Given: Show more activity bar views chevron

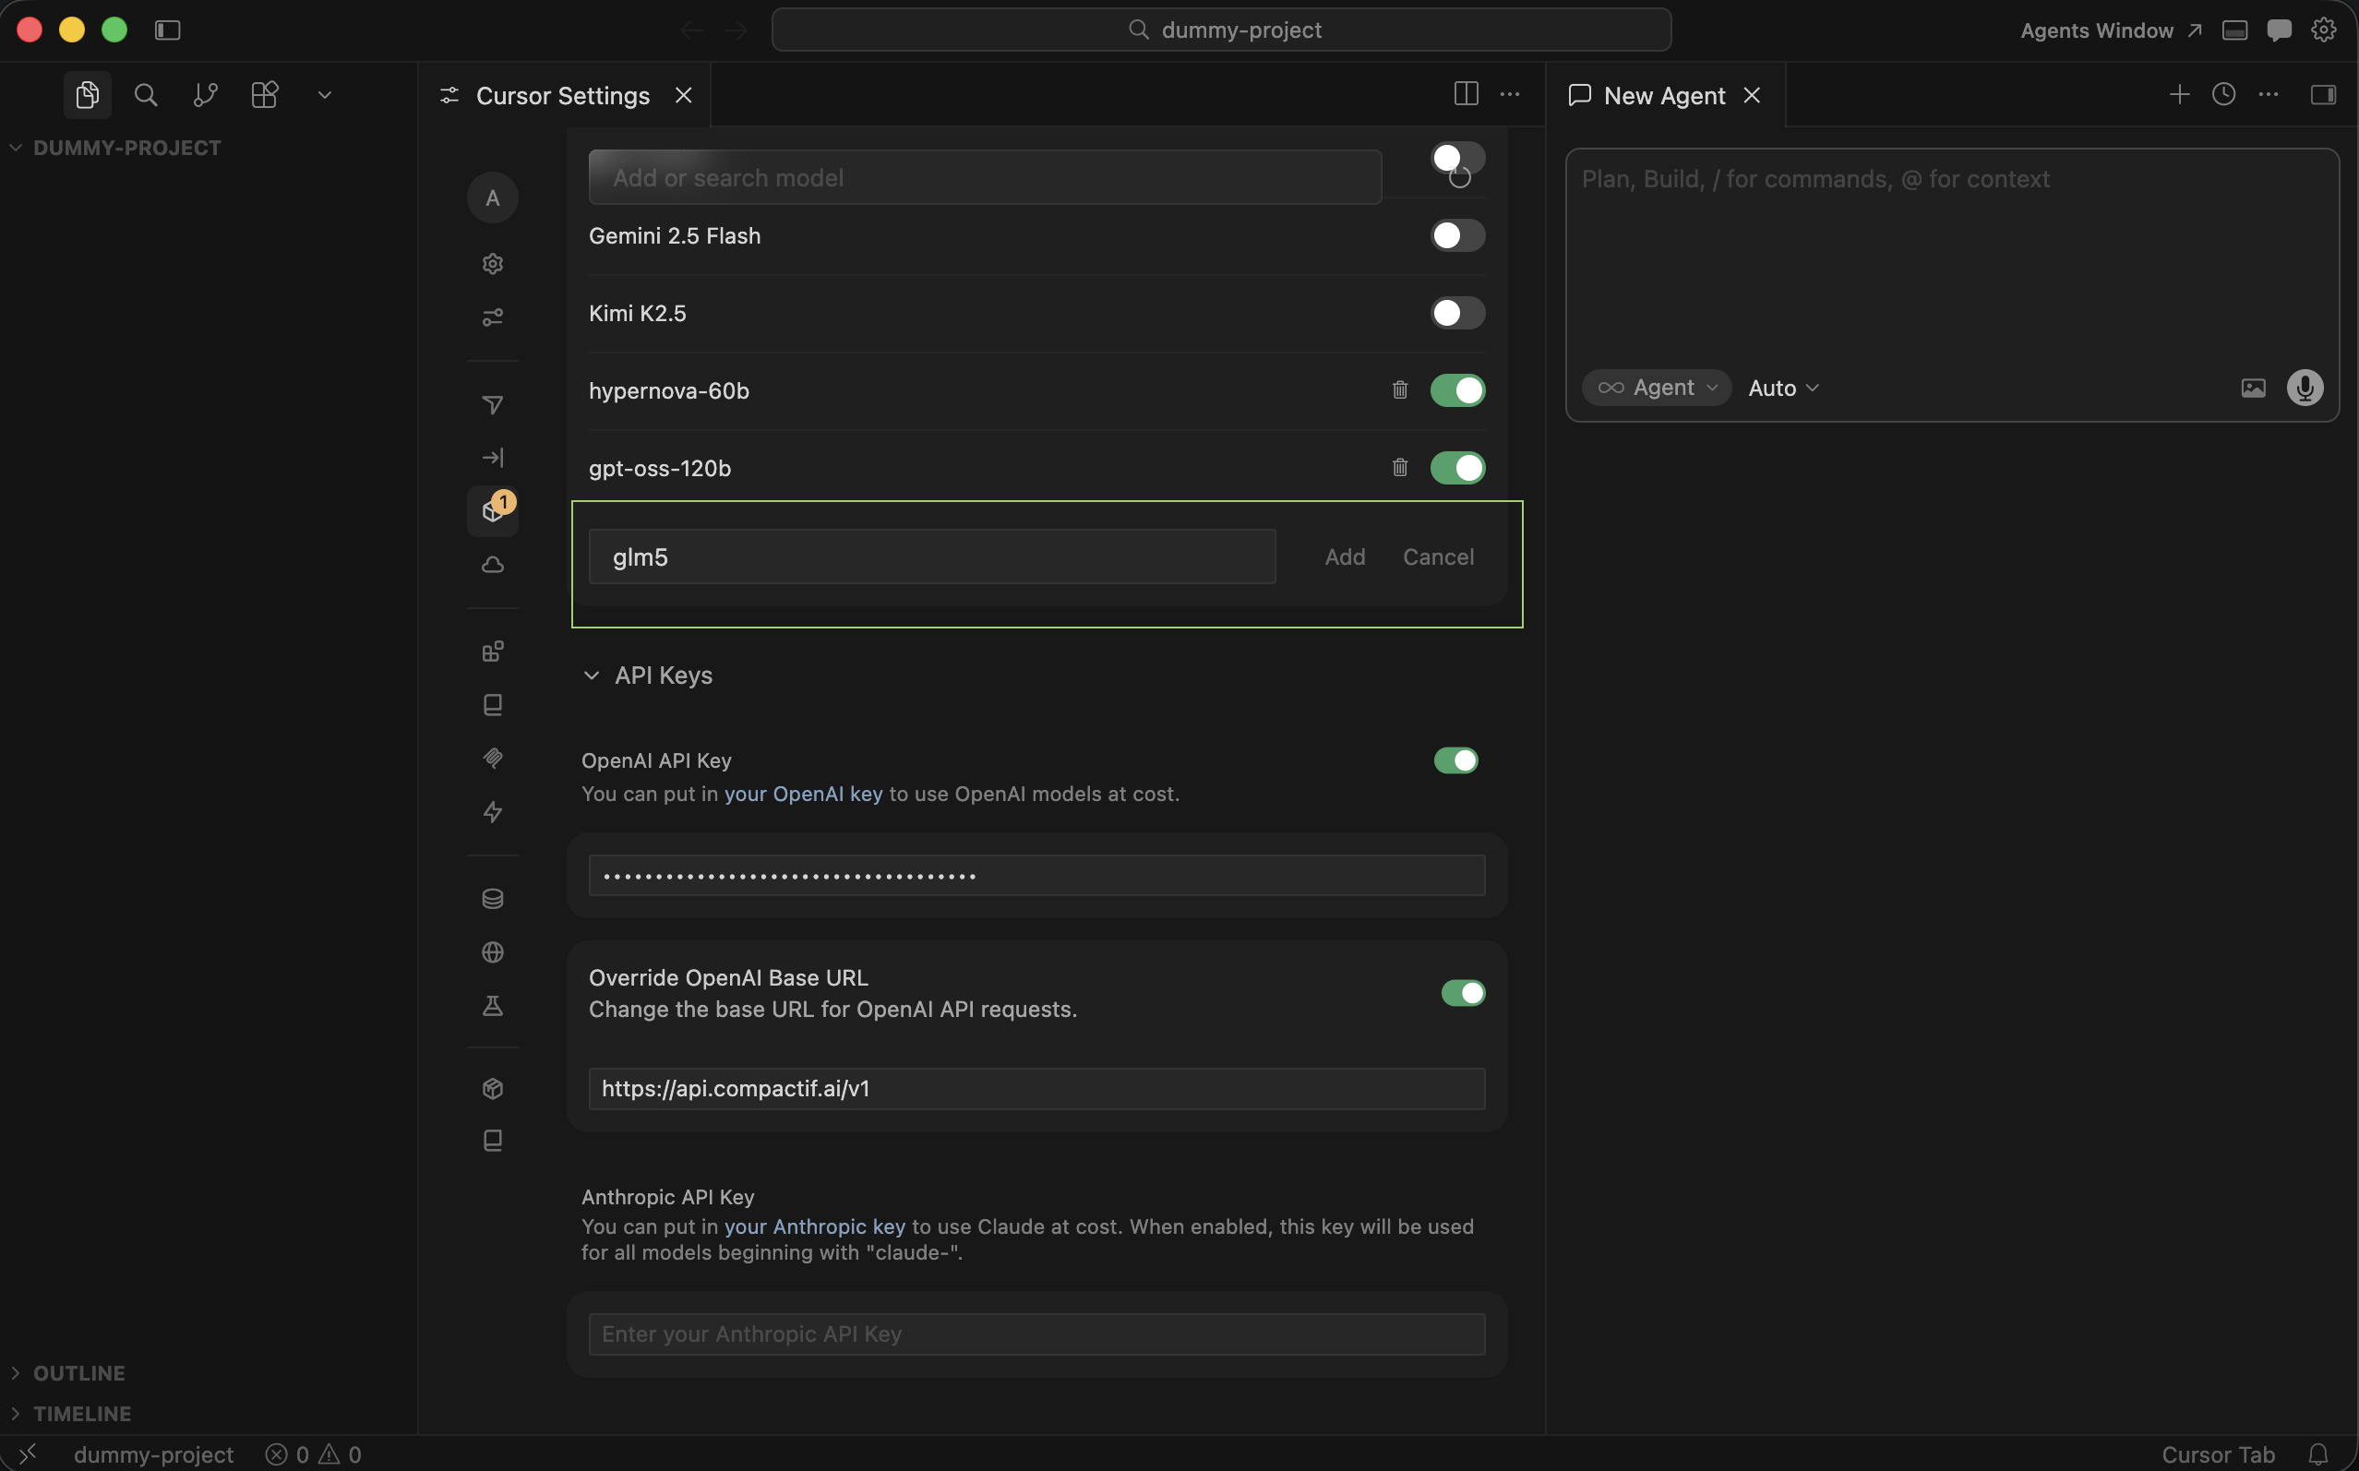Looking at the screenshot, I should pos(325,94).
